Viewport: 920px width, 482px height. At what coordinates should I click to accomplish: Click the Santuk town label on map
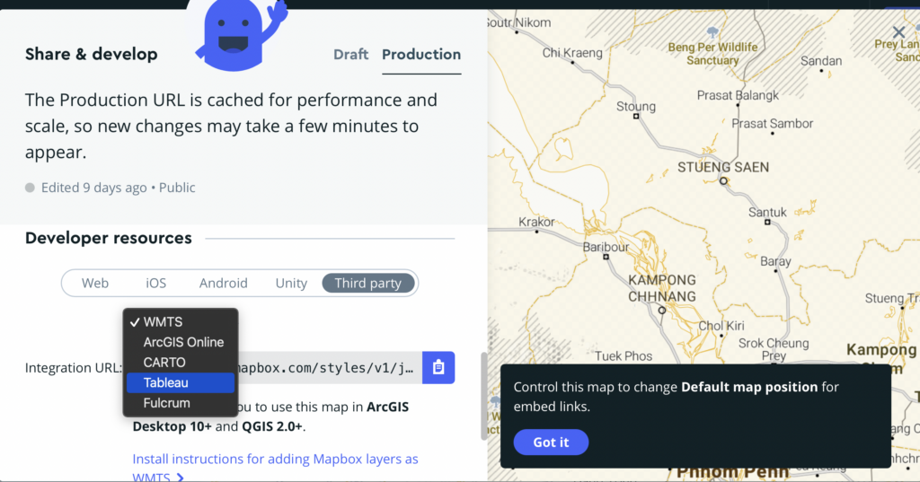click(767, 212)
